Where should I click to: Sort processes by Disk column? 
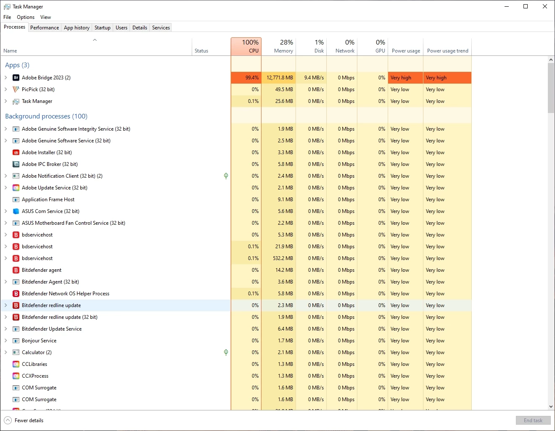[x=311, y=46]
